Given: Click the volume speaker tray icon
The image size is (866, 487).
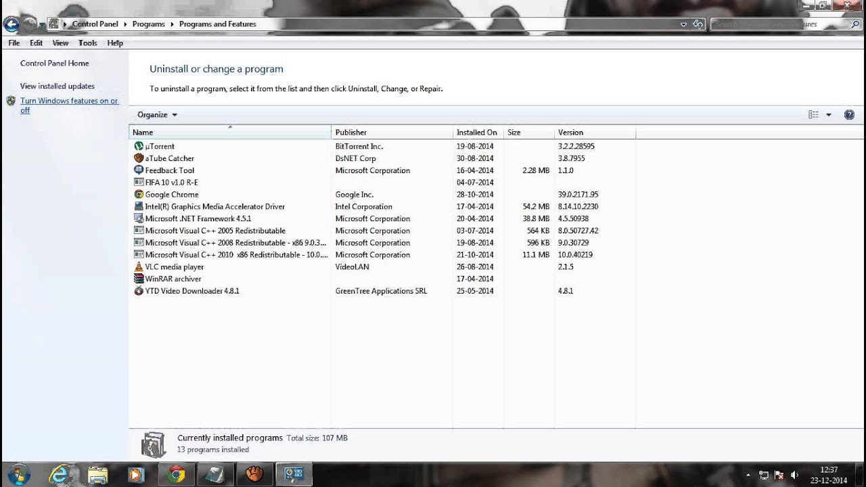Looking at the screenshot, I should coord(794,475).
